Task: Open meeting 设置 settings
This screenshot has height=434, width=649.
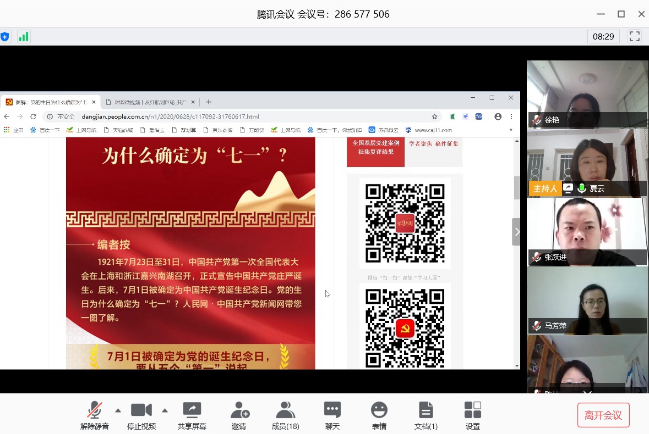Action: tap(473, 415)
